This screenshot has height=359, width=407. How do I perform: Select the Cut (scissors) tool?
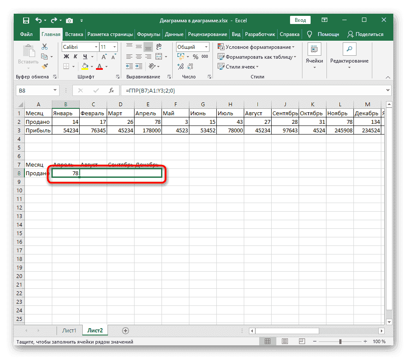tap(44, 47)
